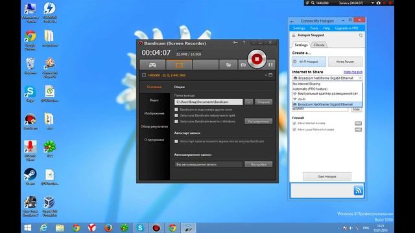Toggle Allow Local Network Access checkbox
This screenshot has width=415, height=233.
294,129
